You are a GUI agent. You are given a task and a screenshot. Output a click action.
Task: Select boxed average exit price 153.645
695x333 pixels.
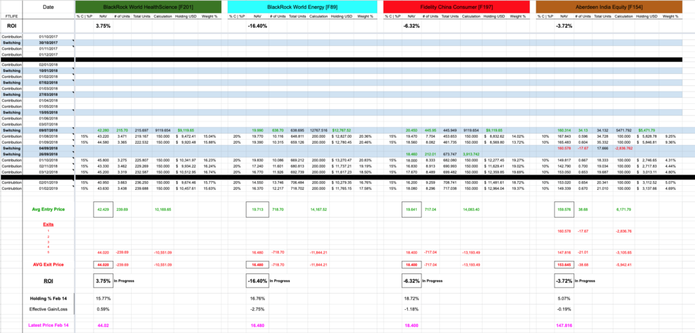click(564, 265)
